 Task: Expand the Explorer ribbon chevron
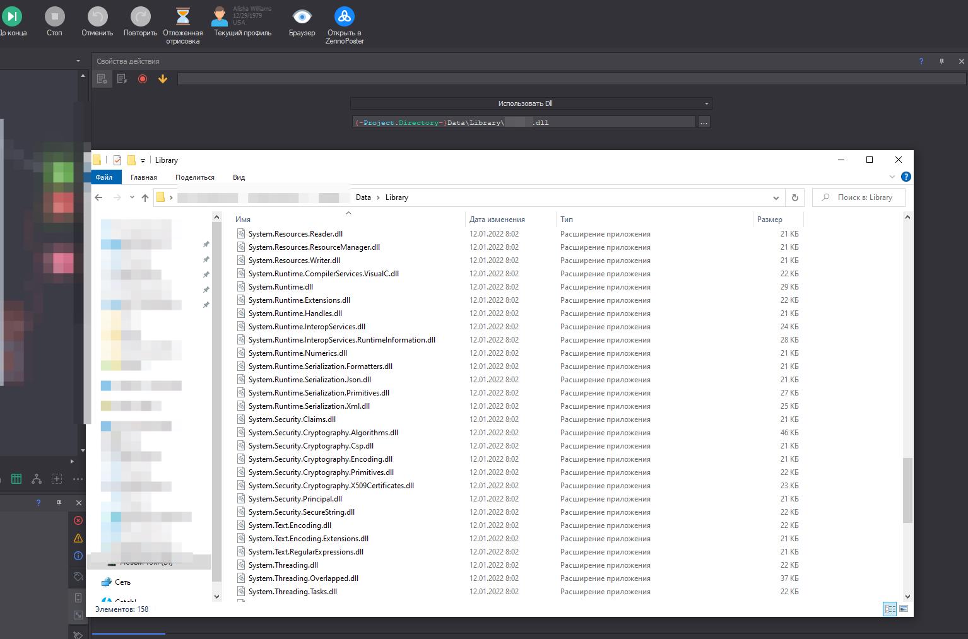pos(892,177)
